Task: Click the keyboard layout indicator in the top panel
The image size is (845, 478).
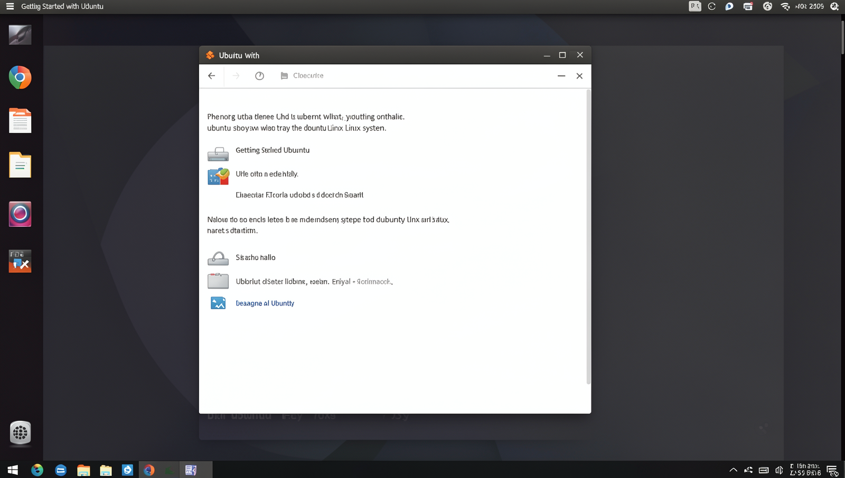Action: pyautogui.click(x=695, y=6)
